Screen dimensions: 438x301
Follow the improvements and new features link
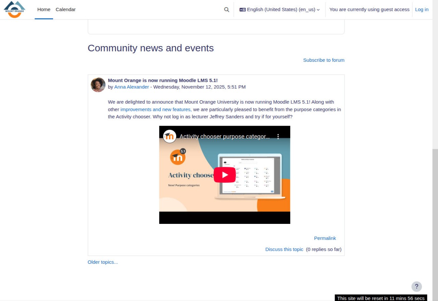coord(156,110)
